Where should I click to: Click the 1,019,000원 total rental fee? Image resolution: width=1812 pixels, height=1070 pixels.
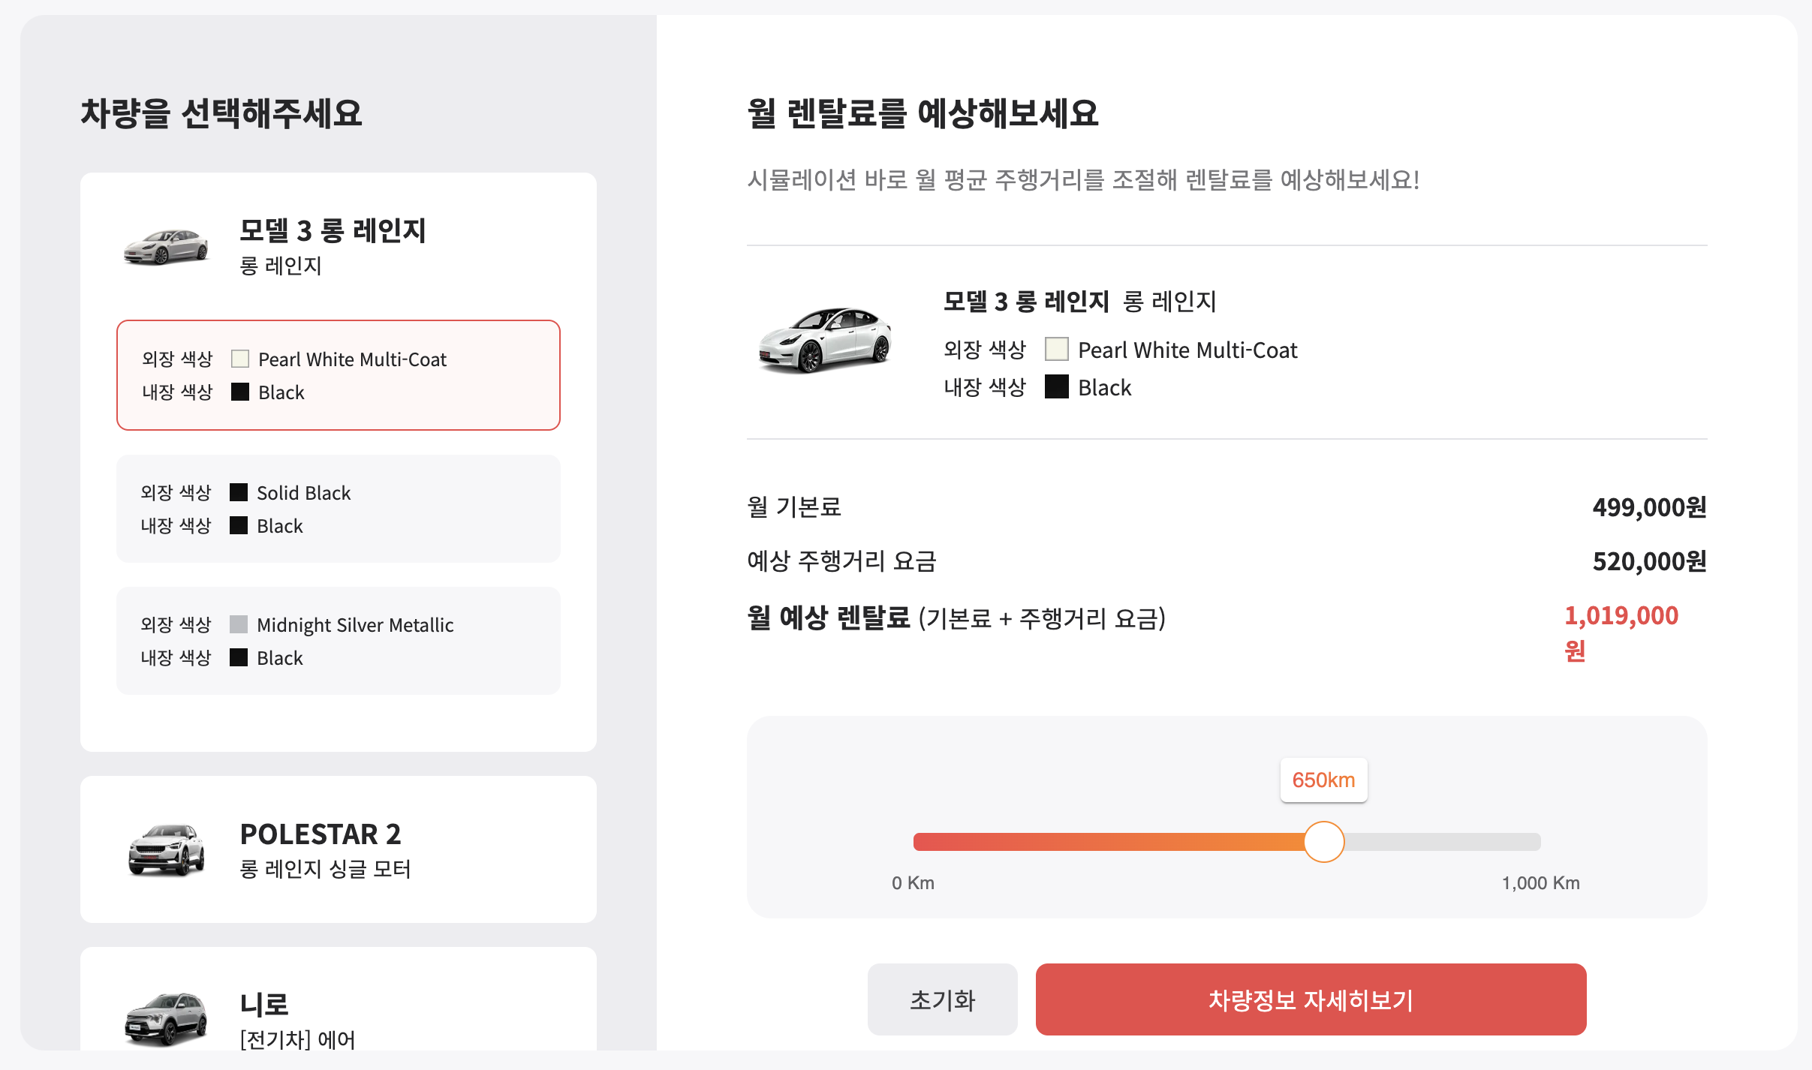click(x=1621, y=633)
